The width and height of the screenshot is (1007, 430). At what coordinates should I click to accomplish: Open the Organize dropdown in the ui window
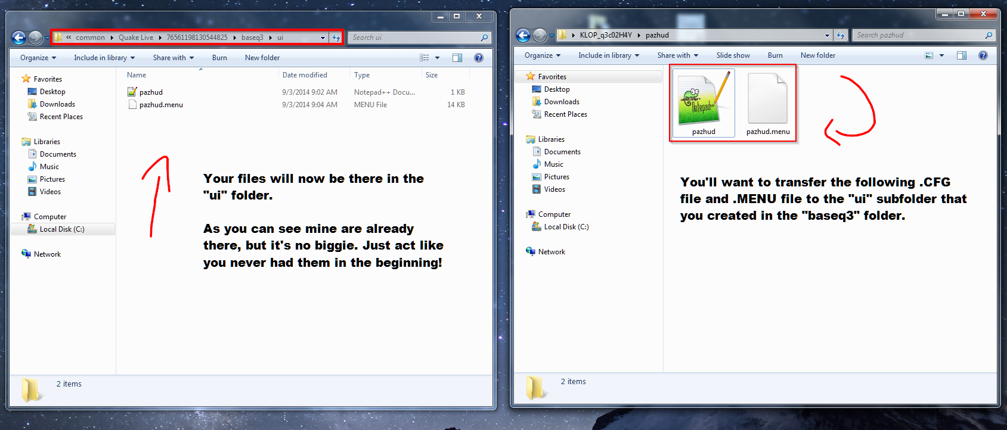point(38,58)
